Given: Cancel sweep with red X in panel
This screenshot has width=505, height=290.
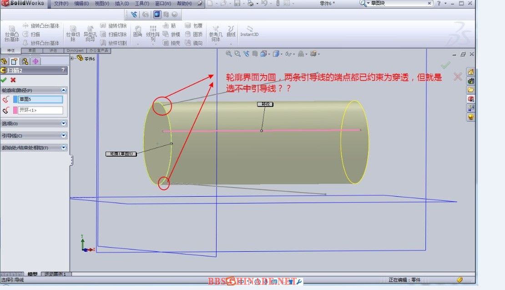Looking at the screenshot, I should click(x=13, y=80).
